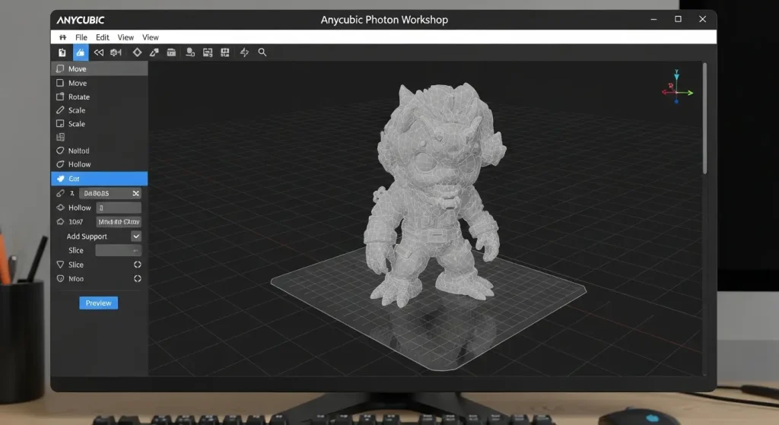The width and height of the screenshot is (779, 425).
Task: Click the lightning bolt toolbar icon
Action: point(244,52)
